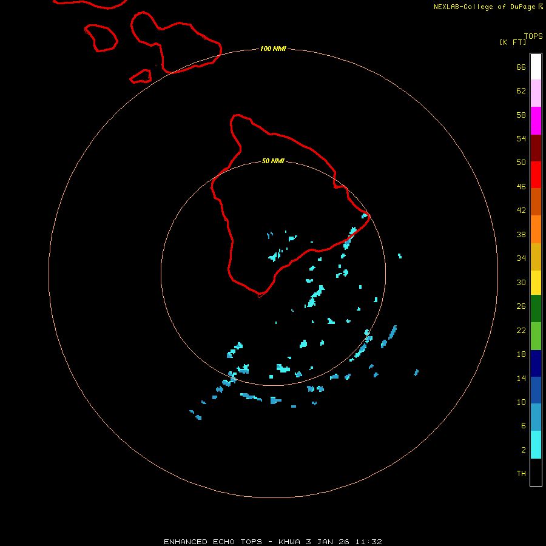
Task: Pick the light steel-blue legend band
Action: click(x=536, y=417)
